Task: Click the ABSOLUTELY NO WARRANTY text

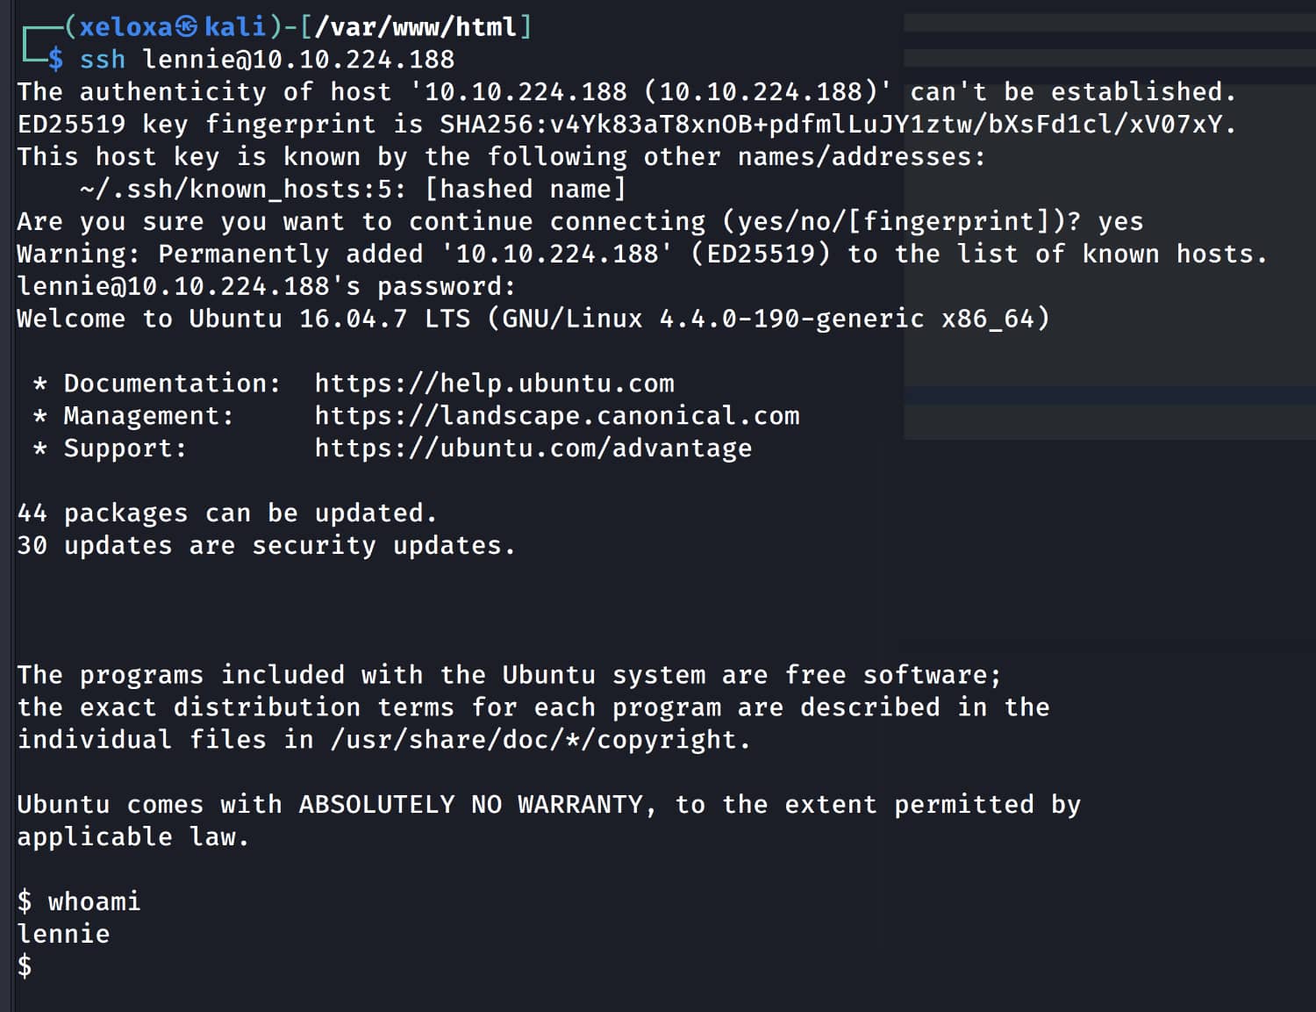Action: (x=470, y=805)
